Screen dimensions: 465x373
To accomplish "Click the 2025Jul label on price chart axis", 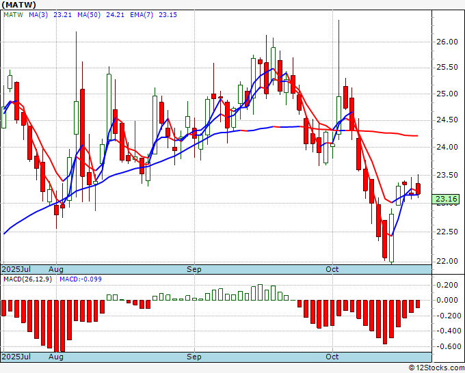I will pyautogui.click(x=16, y=269).
